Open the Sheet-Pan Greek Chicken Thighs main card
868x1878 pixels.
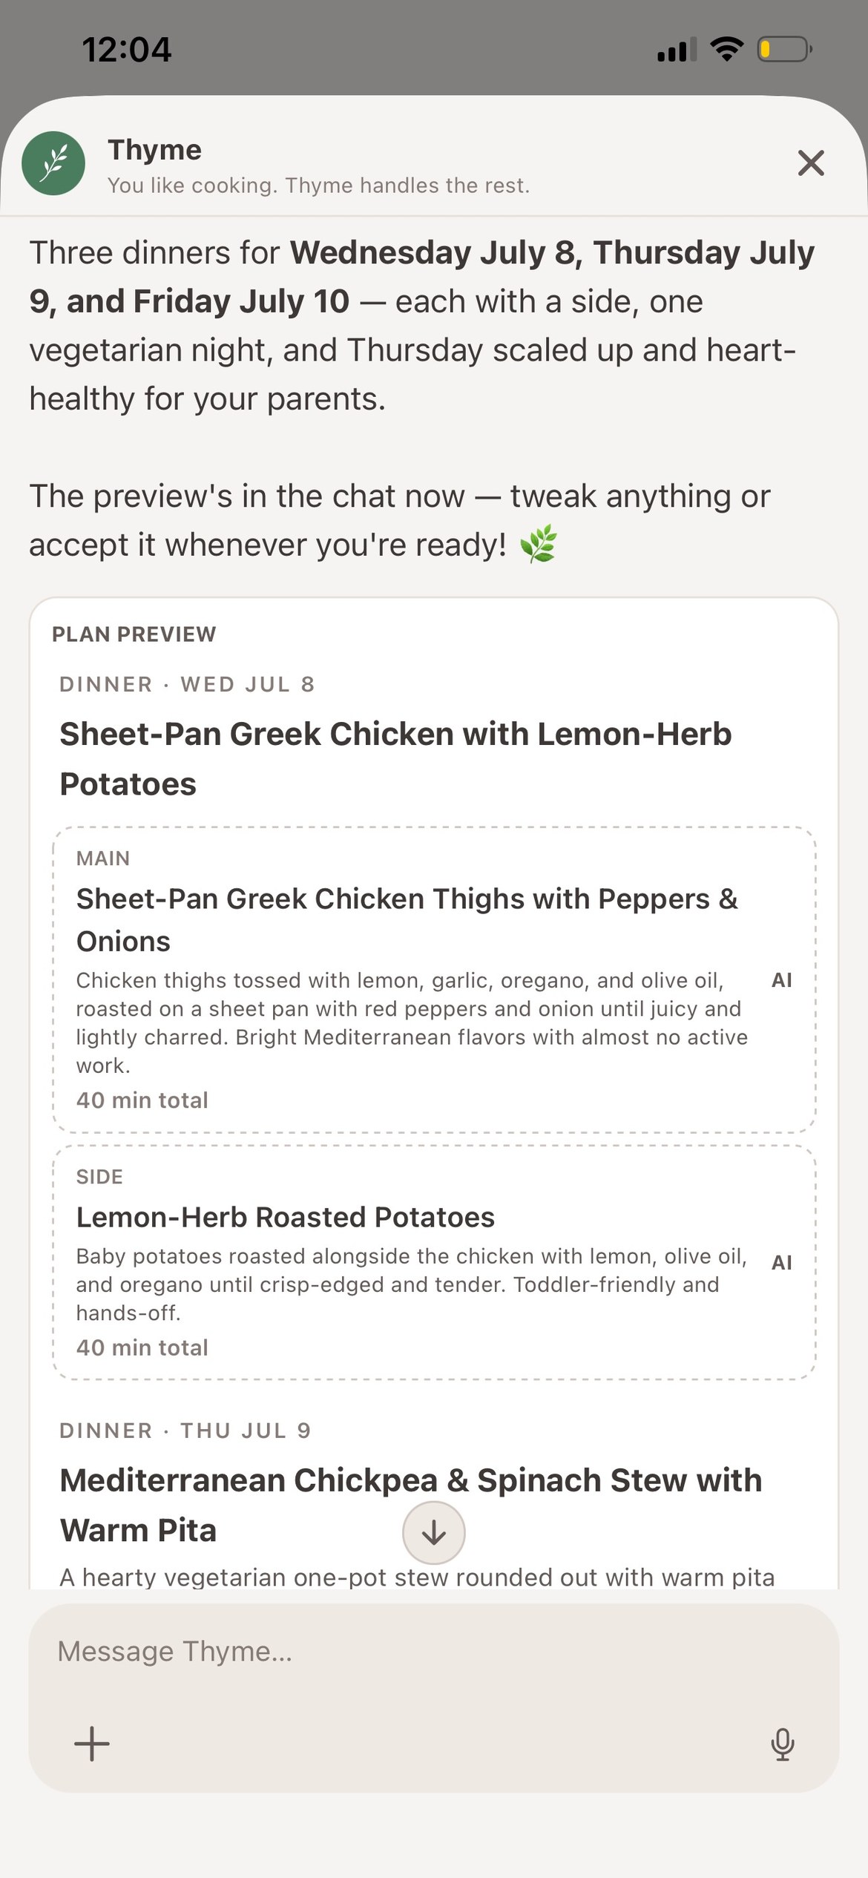point(434,979)
